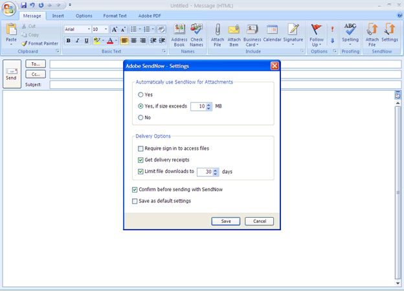Open the highlight color dropdown arrow
Viewport: 404px width, 291px height.
103,40
